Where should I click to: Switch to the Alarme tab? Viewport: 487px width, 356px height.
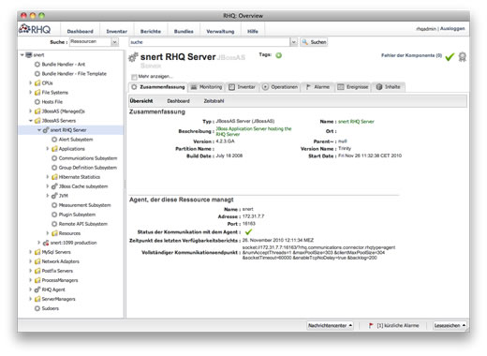pyautogui.click(x=317, y=87)
